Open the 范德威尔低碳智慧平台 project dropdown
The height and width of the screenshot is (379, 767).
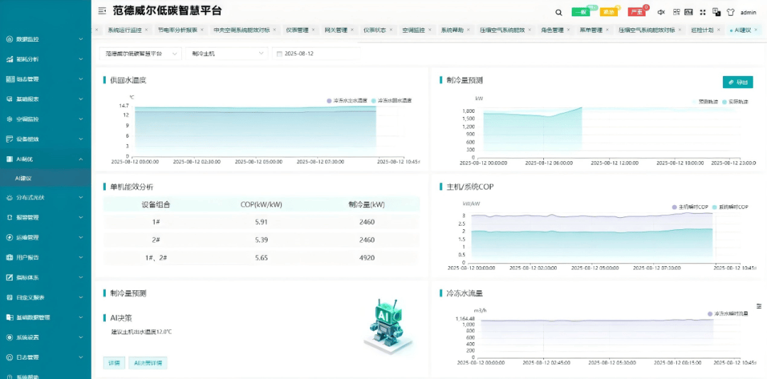click(141, 53)
